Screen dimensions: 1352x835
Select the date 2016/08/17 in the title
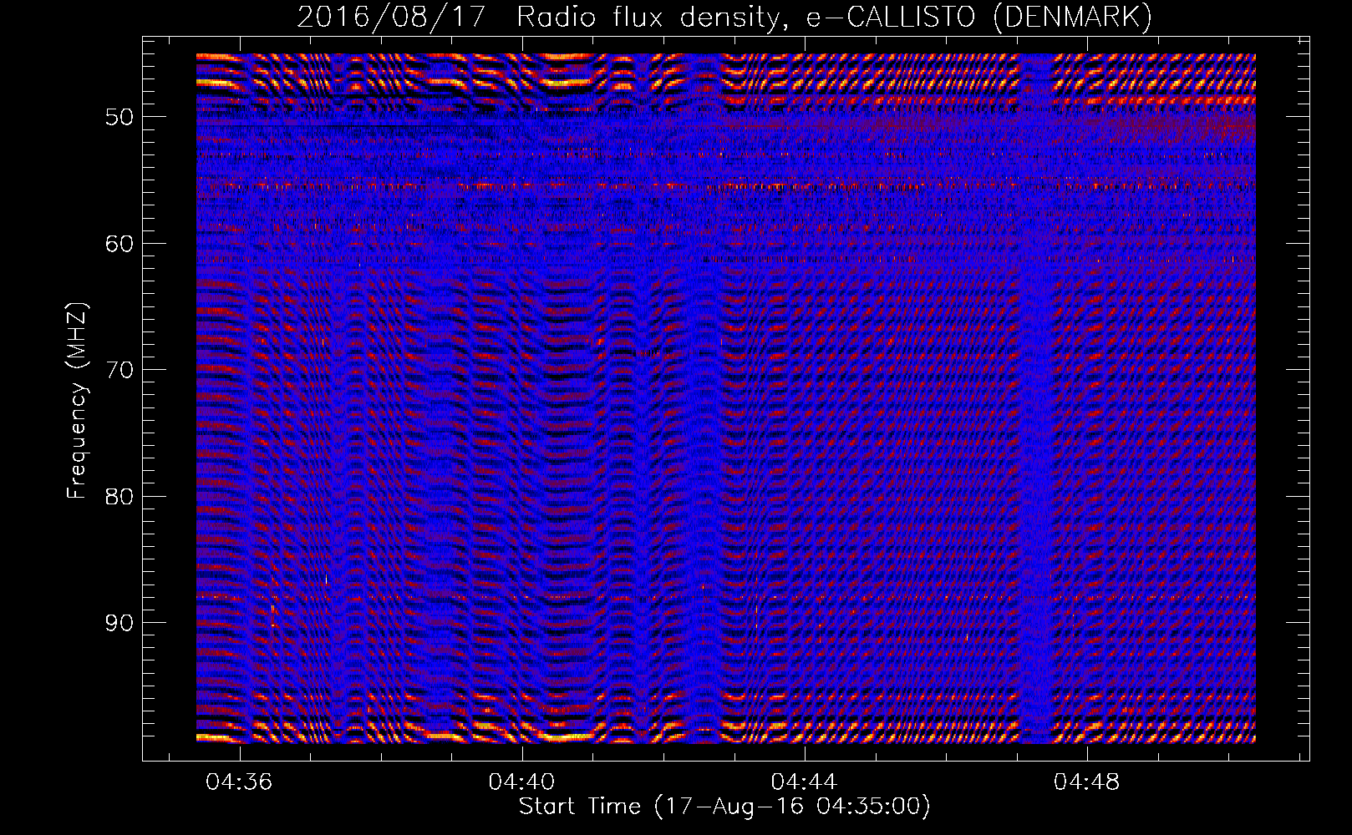[390, 17]
